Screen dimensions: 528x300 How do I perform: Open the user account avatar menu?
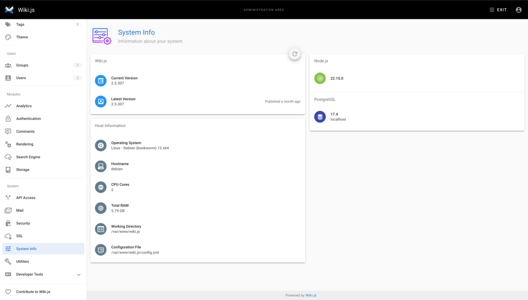point(519,9)
